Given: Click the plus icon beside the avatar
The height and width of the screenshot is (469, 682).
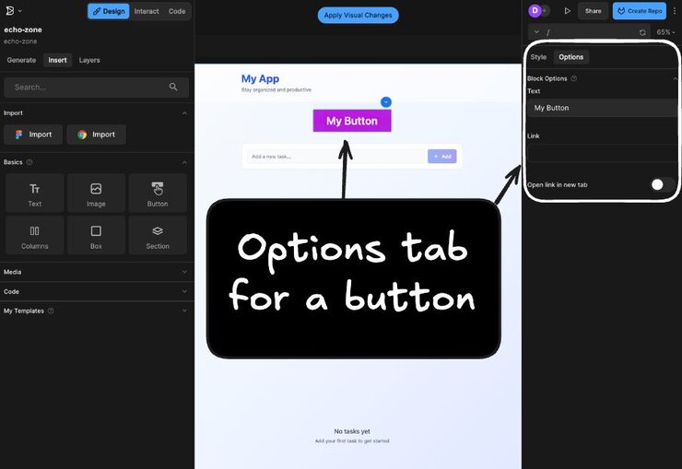Looking at the screenshot, I should (x=545, y=10).
